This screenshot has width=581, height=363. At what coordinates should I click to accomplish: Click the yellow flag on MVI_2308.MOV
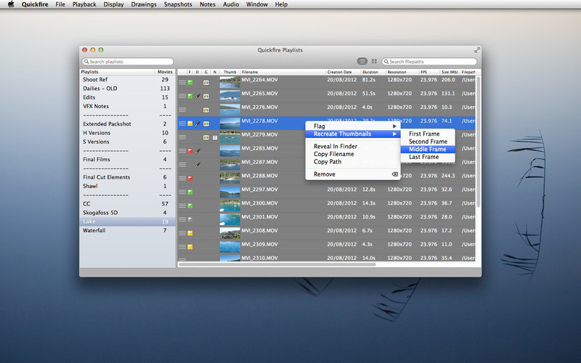(190, 233)
